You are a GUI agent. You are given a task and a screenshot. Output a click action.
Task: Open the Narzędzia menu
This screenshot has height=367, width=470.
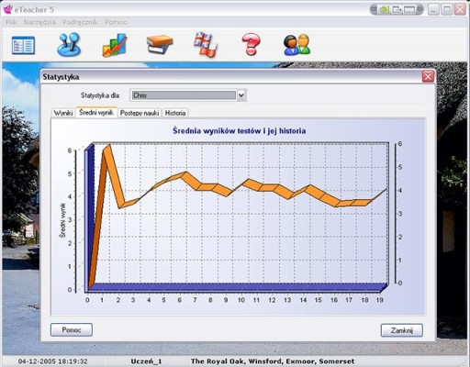(x=39, y=22)
